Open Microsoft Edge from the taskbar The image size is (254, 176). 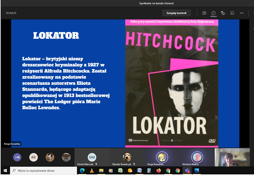(82, 171)
